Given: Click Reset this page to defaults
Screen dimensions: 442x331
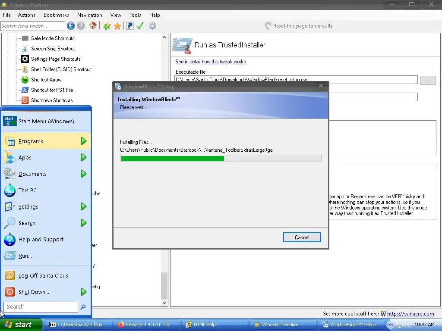Looking at the screenshot, I should coord(299,26).
